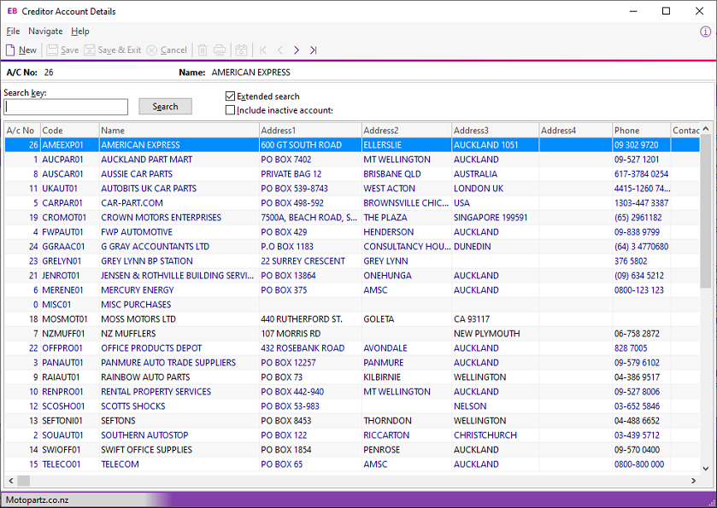Screen dimensions: 717x508
Task: Click the horizontal scrollbar left arrow
Action: tap(11, 481)
